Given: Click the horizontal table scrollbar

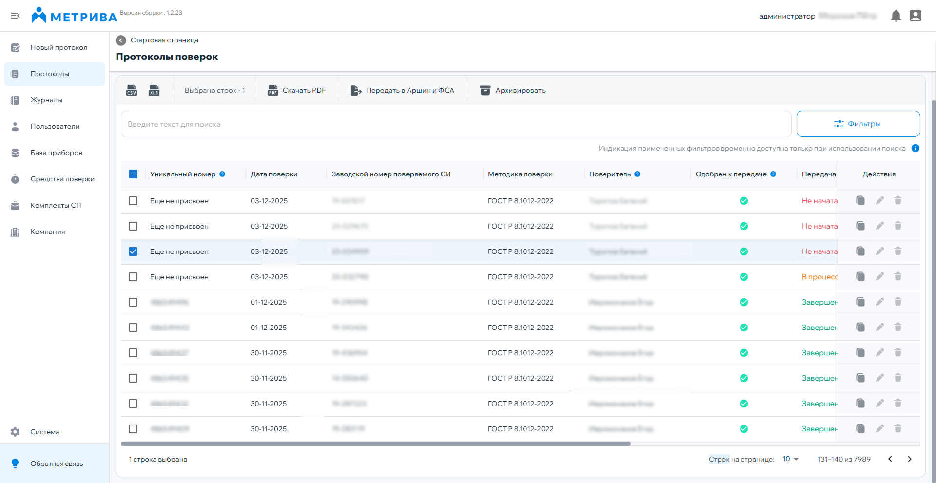Looking at the screenshot, I should 375,444.
